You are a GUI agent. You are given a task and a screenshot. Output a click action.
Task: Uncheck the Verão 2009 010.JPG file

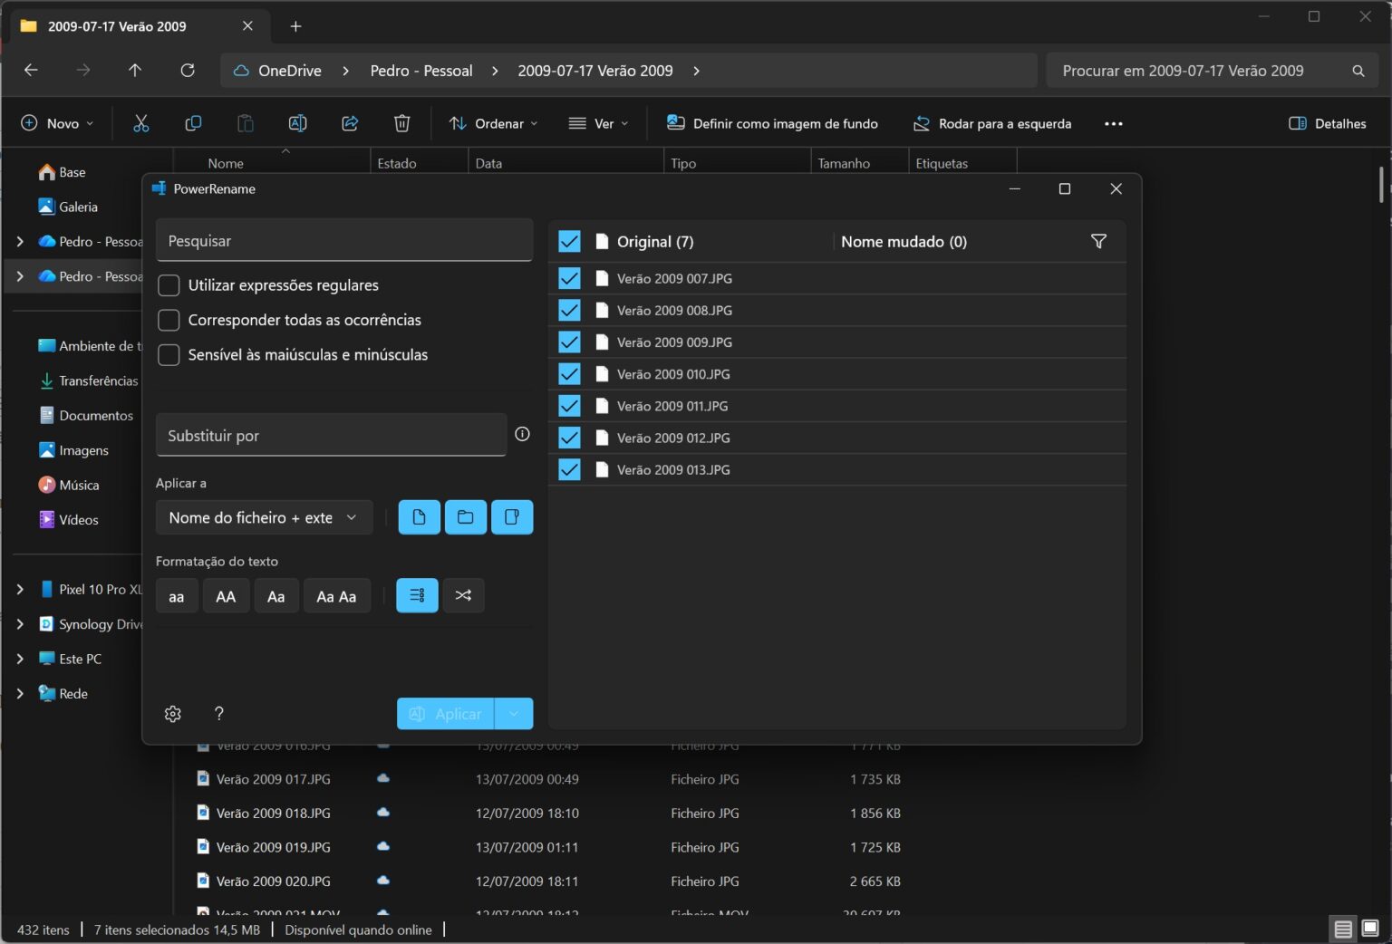[x=569, y=374]
